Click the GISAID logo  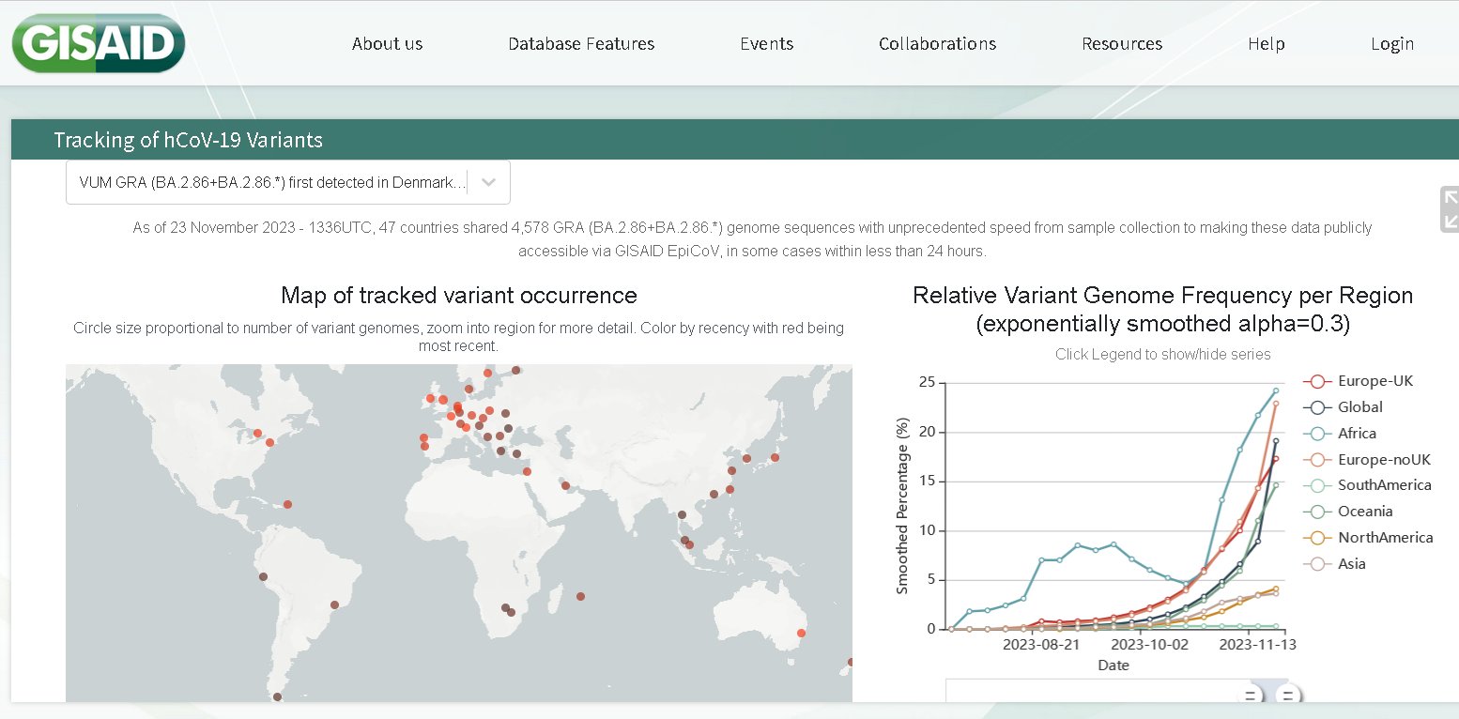(98, 43)
